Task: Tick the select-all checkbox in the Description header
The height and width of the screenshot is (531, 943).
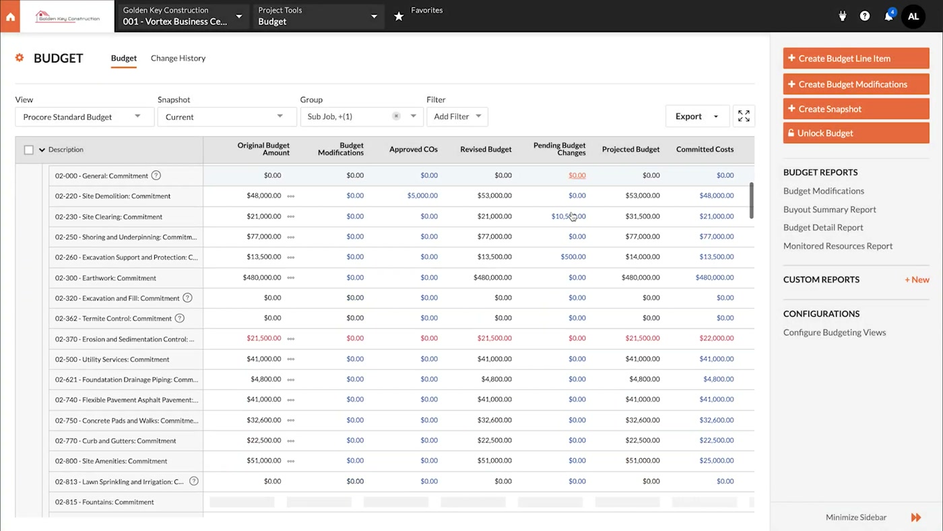Action: tap(28, 150)
